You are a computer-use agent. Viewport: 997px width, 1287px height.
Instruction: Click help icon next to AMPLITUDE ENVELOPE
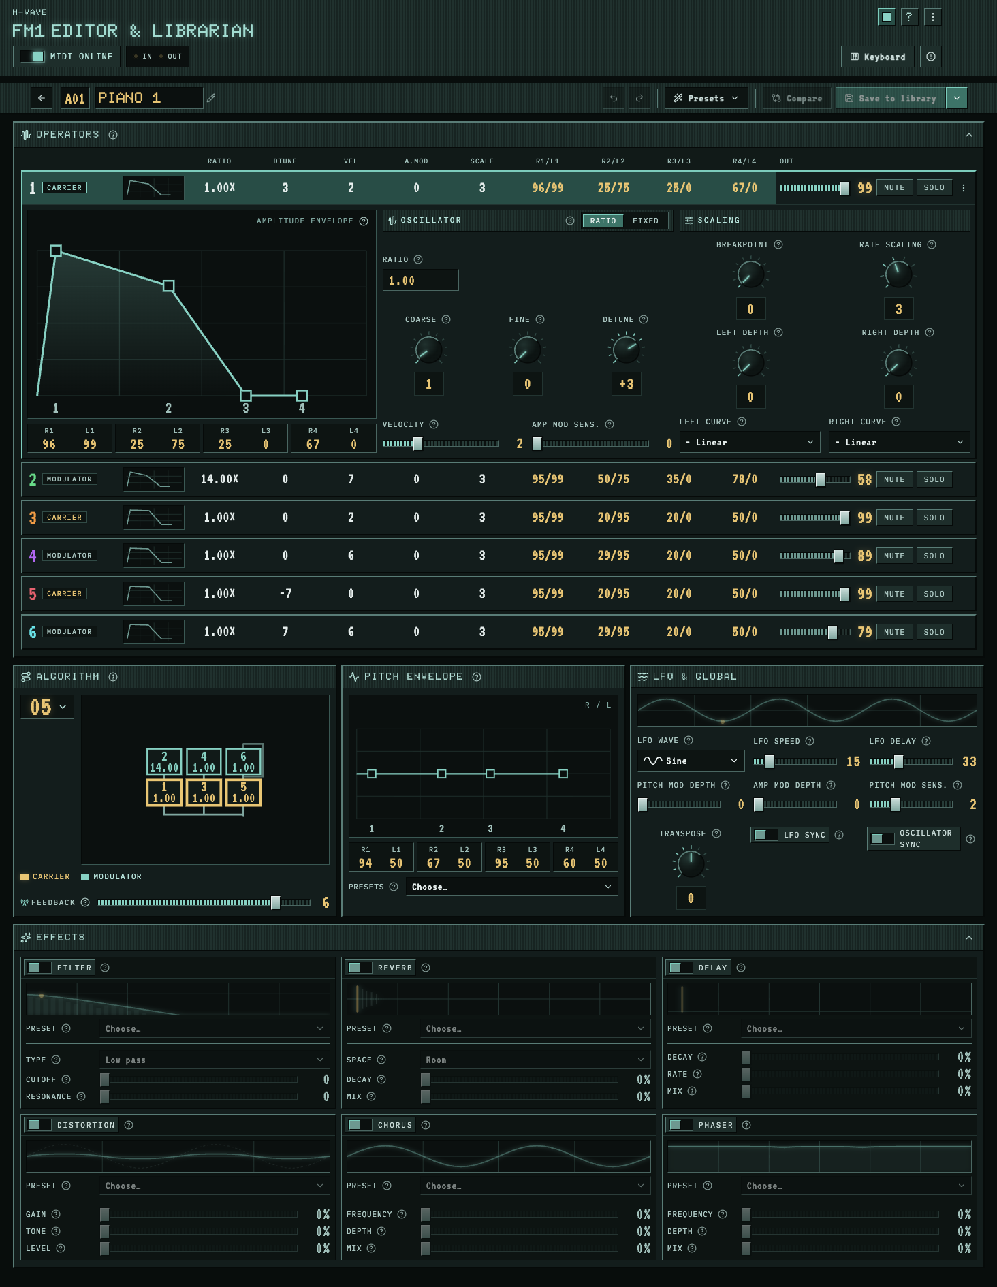pyautogui.click(x=364, y=221)
